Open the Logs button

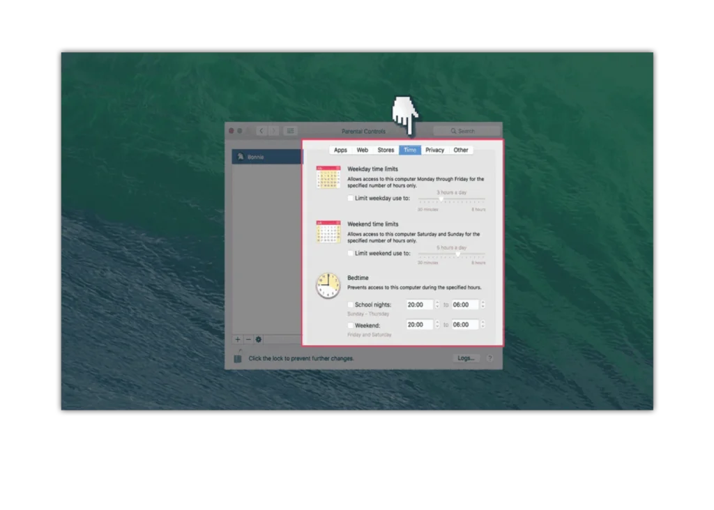[x=466, y=359]
